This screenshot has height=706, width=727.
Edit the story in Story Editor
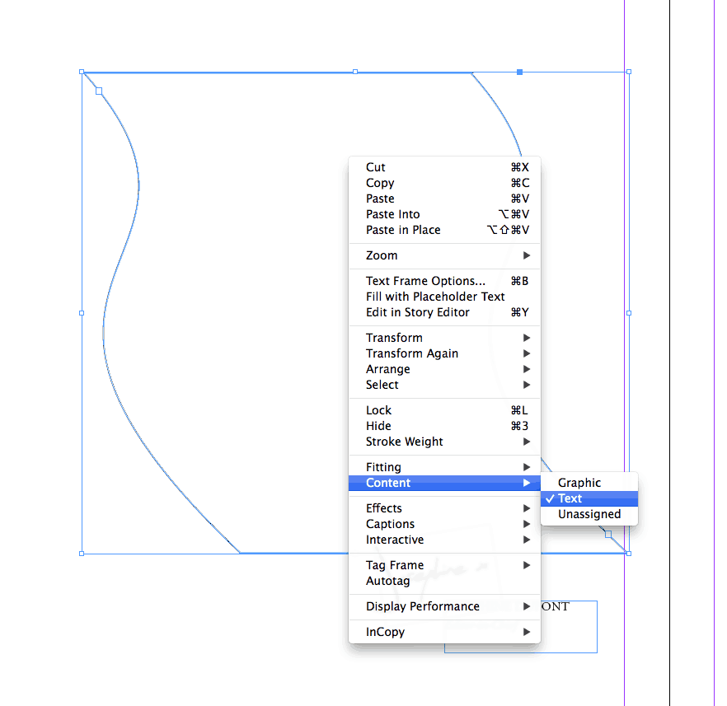click(424, 311)
